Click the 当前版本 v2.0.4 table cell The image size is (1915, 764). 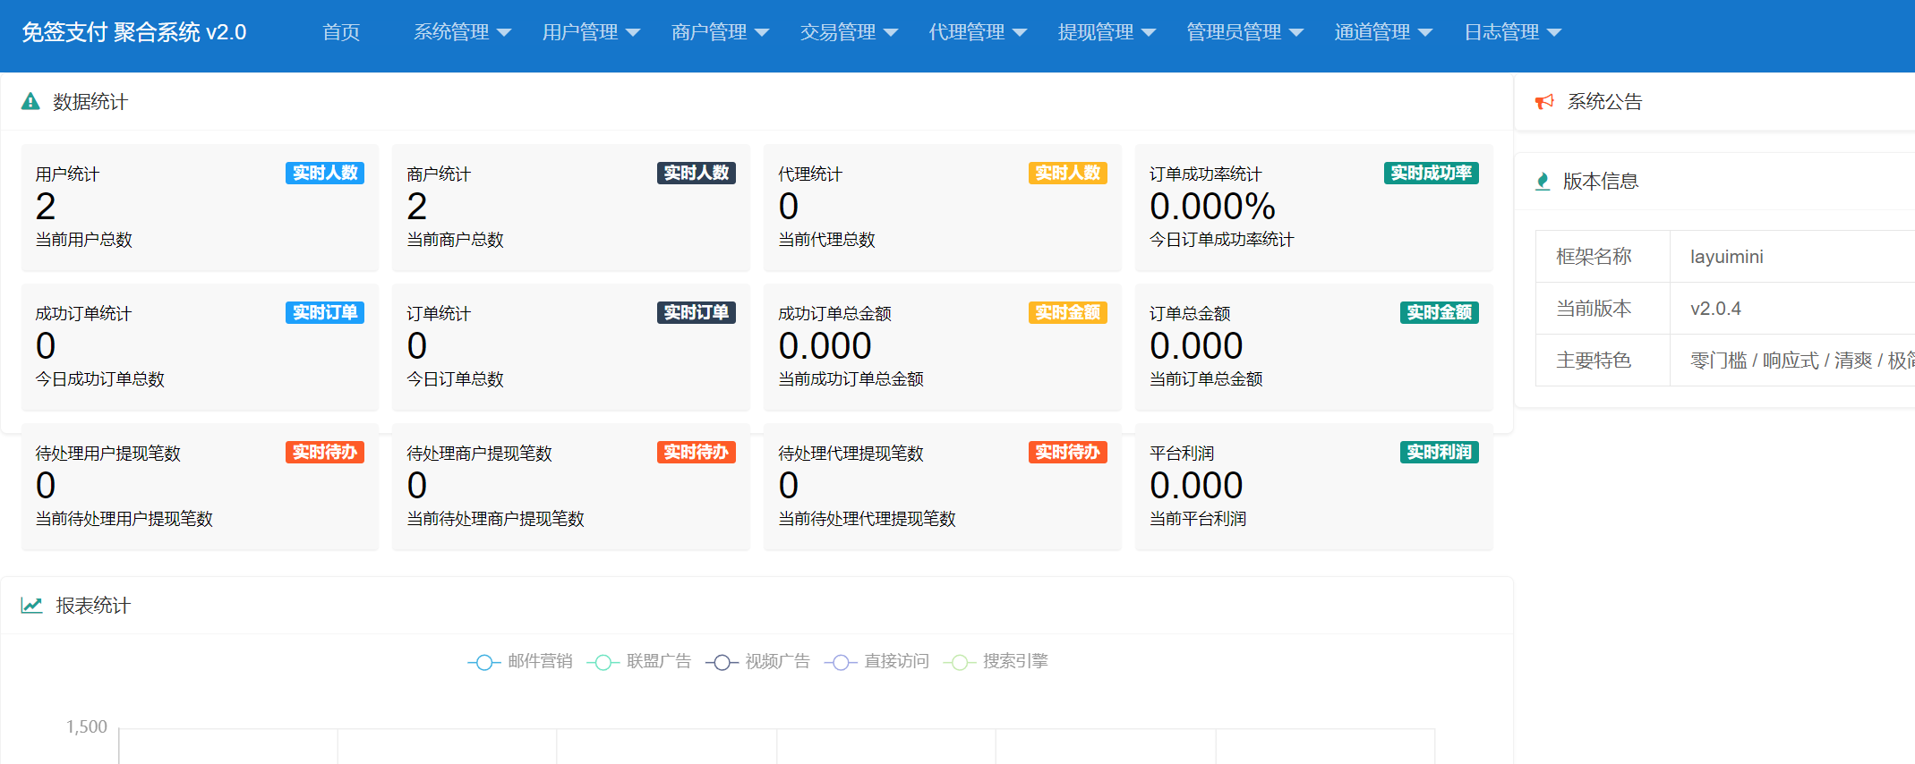[x=1715, y=309]
